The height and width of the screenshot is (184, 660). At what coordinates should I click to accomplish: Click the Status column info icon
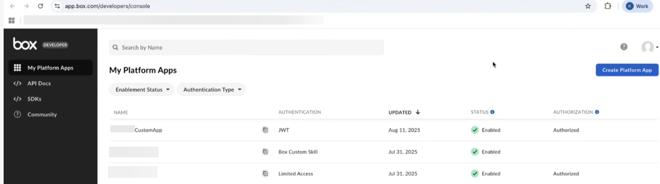coord(492,112)
